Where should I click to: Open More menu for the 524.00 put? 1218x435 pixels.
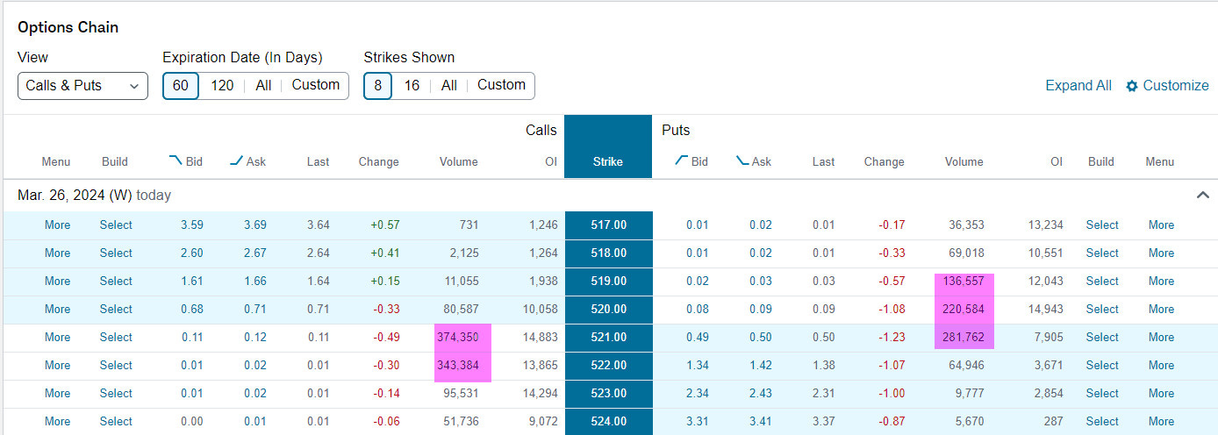pyautogui.click(x=1161, y=421)
